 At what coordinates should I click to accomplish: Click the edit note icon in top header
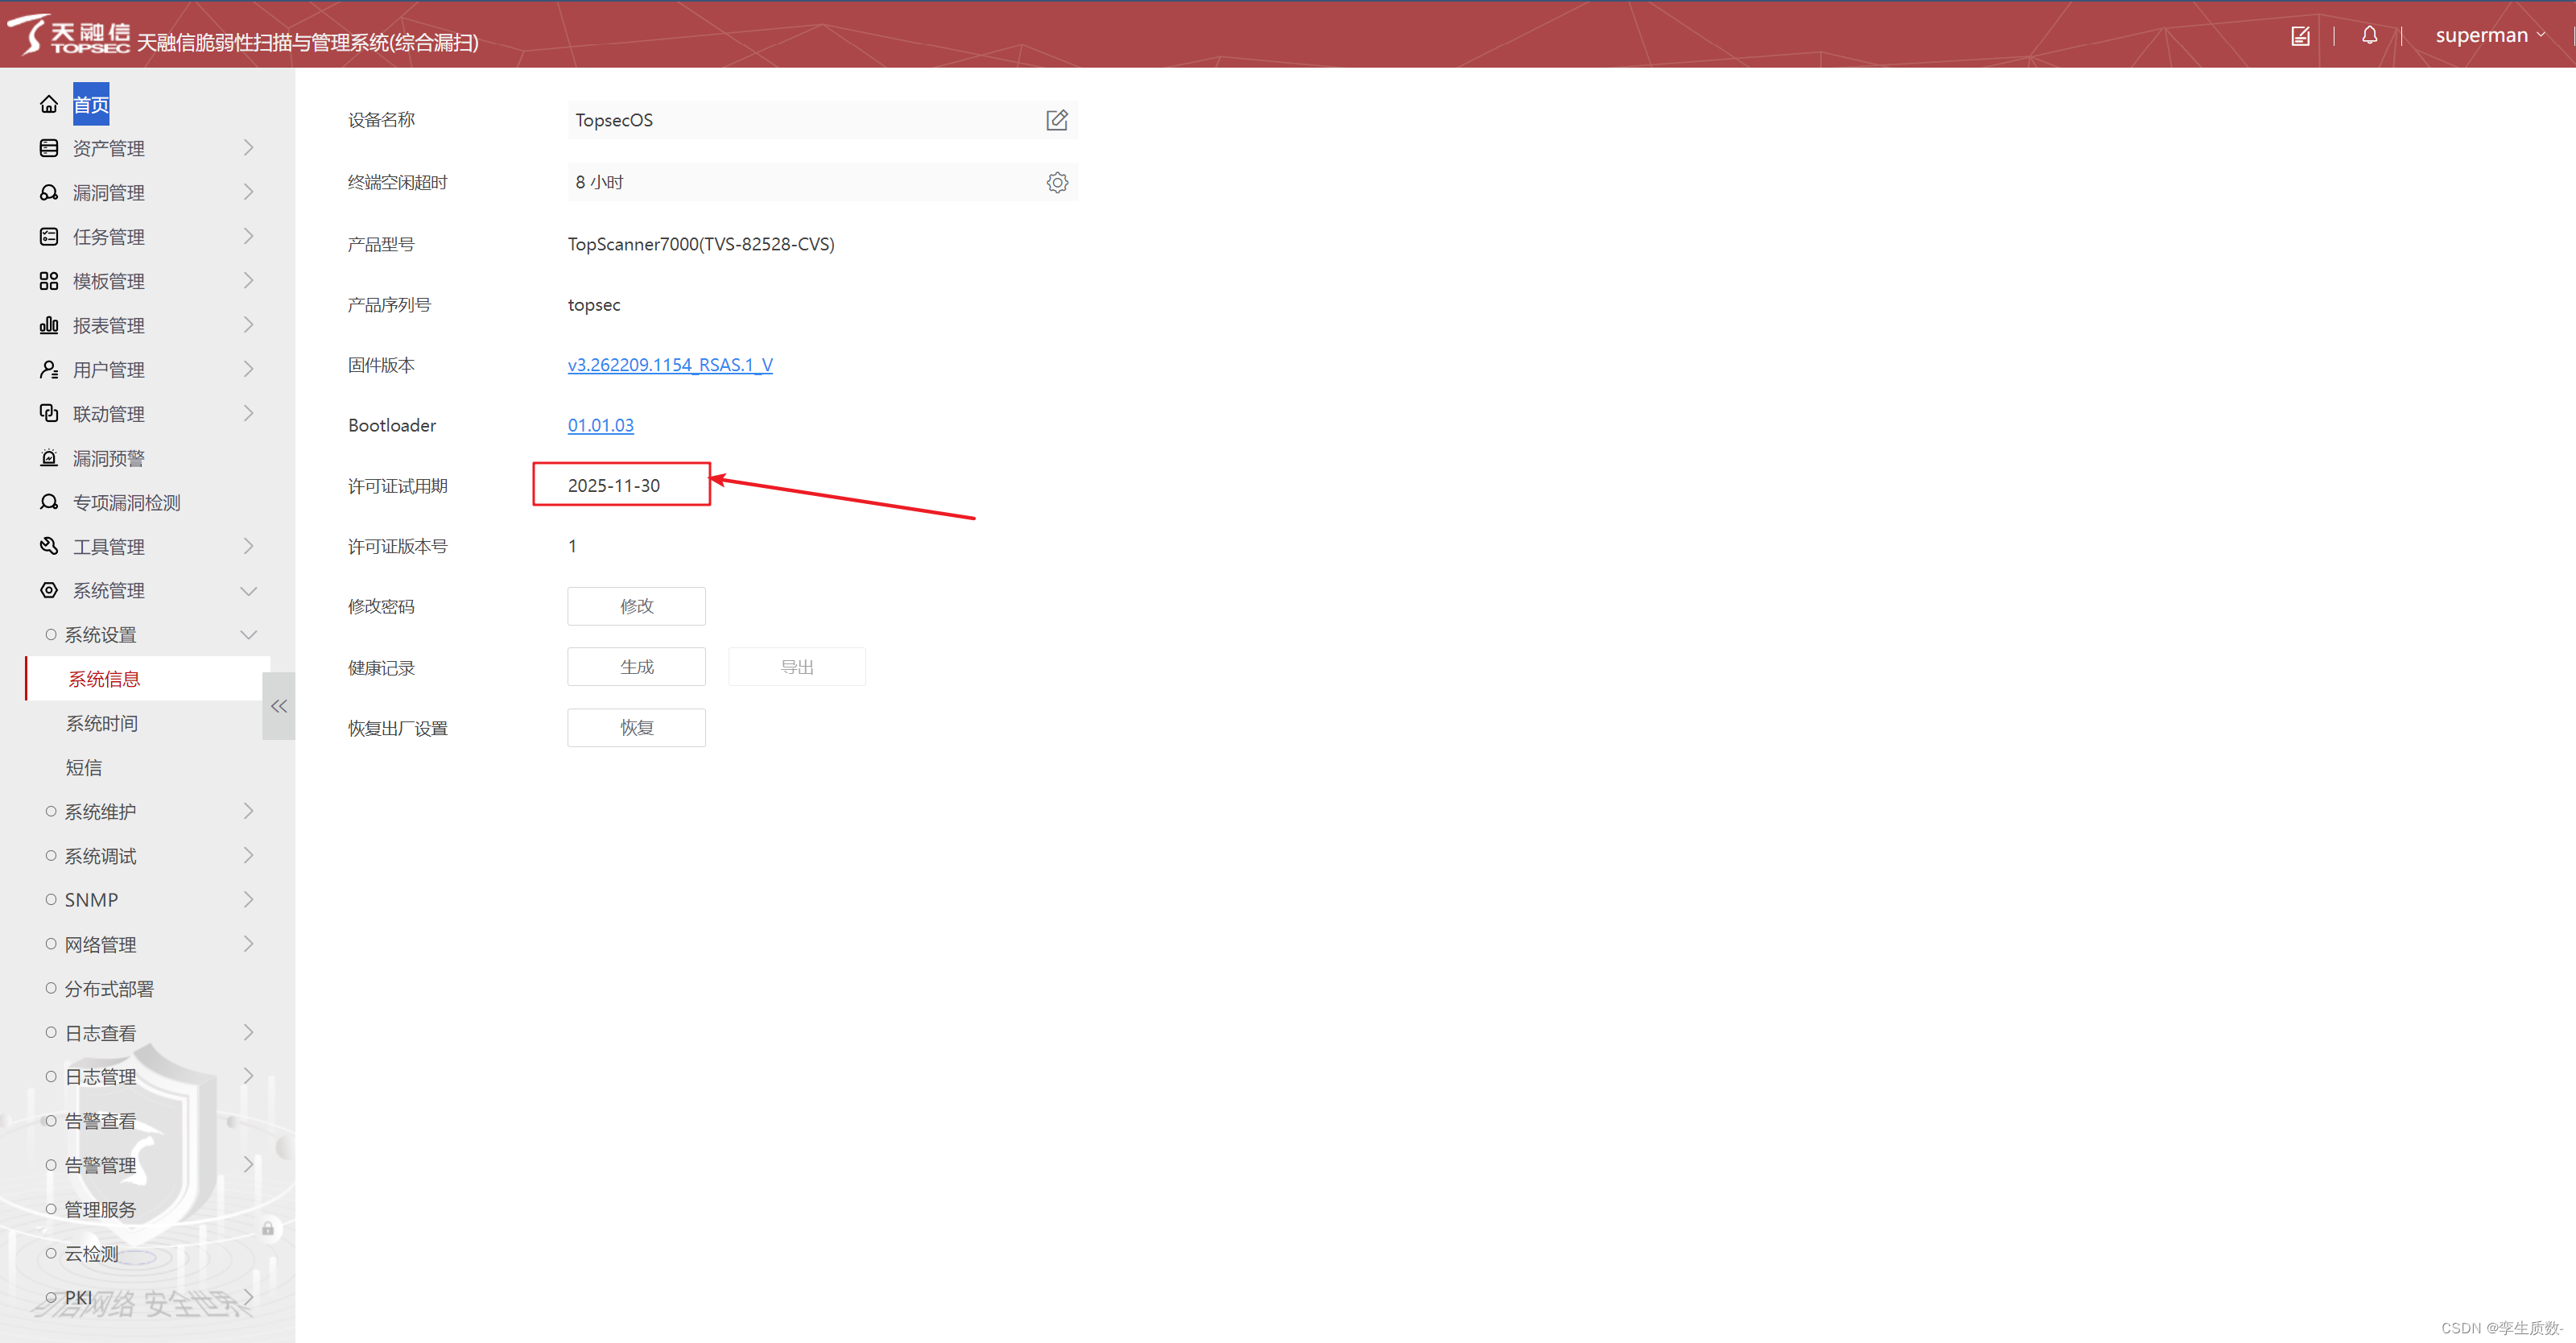[2300, 36]
